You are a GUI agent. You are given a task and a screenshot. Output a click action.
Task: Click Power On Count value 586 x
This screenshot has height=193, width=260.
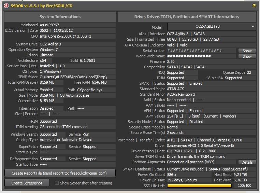coord(172,175)
